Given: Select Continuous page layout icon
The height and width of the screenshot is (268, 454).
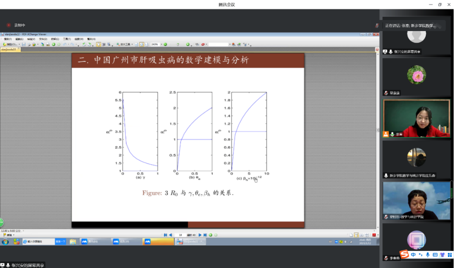Looking at the screenshot, I should click(356, 235).
